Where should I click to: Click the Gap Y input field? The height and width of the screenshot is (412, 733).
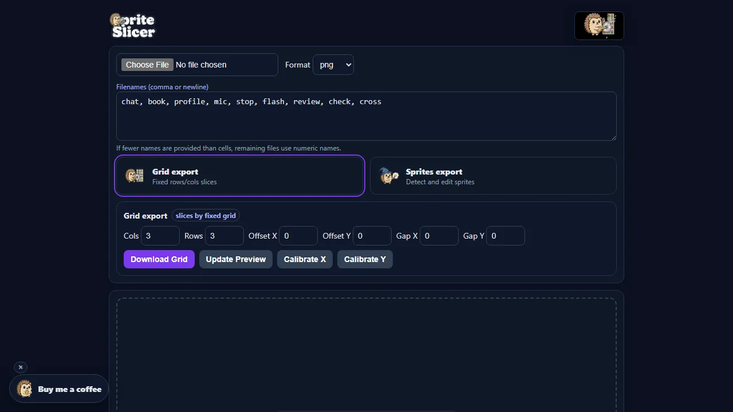[505, 236]
